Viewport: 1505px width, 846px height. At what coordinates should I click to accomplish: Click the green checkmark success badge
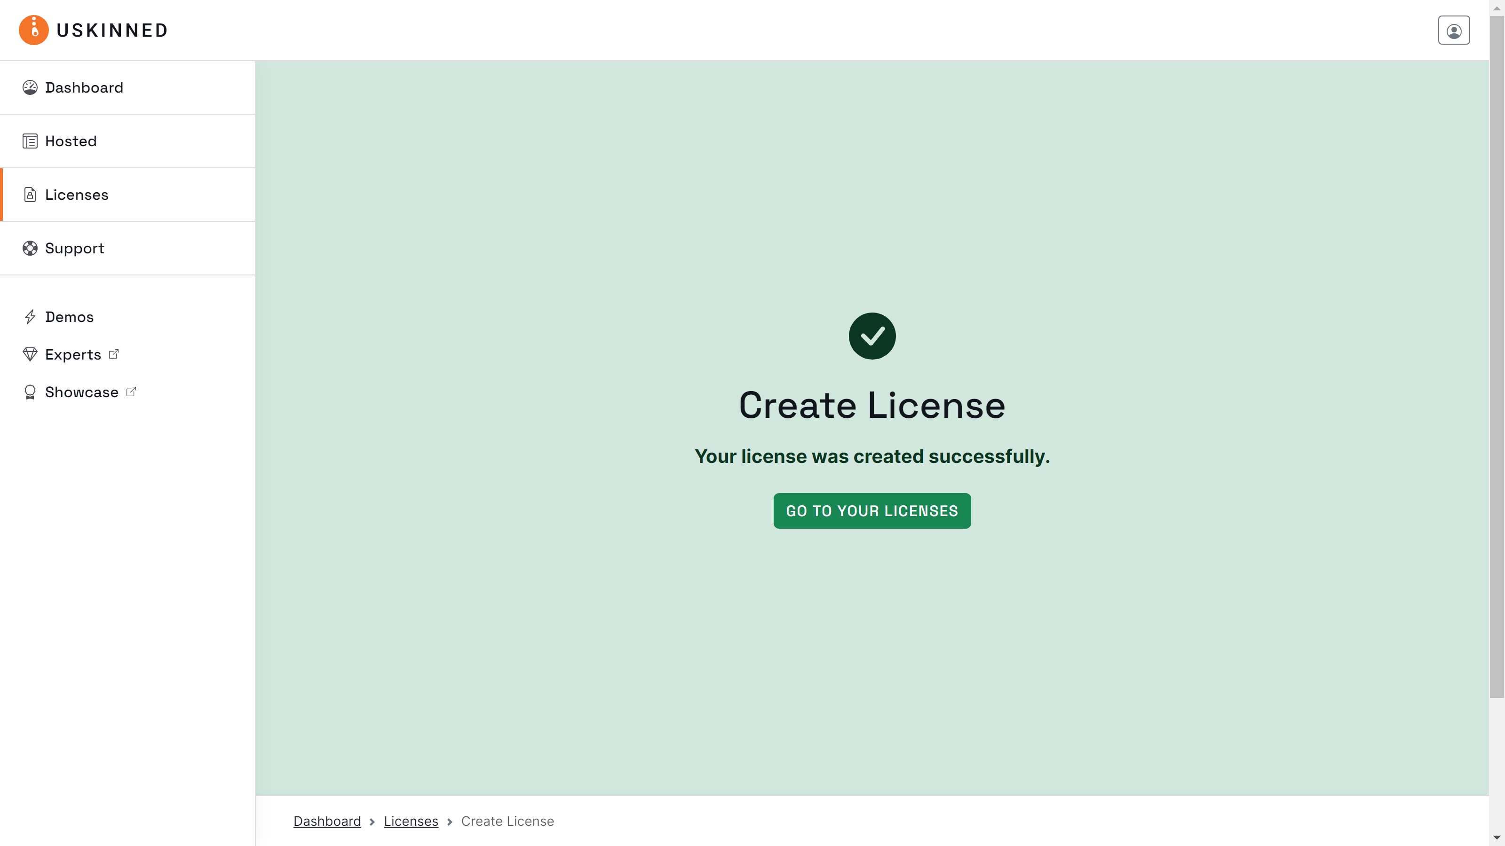[x=871, y=336]
